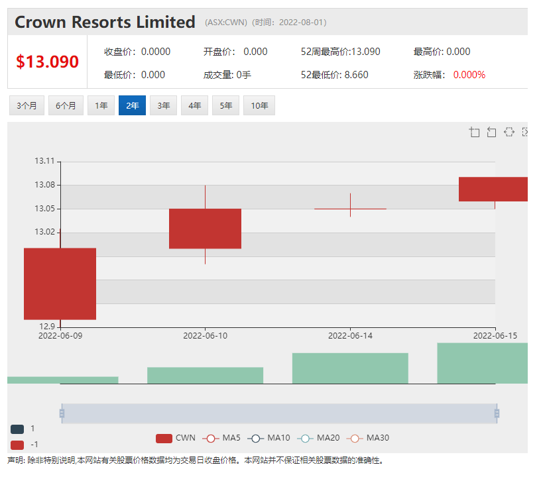Choose the 4年 period button
This screenshot has width=541, height=481.
195,105
